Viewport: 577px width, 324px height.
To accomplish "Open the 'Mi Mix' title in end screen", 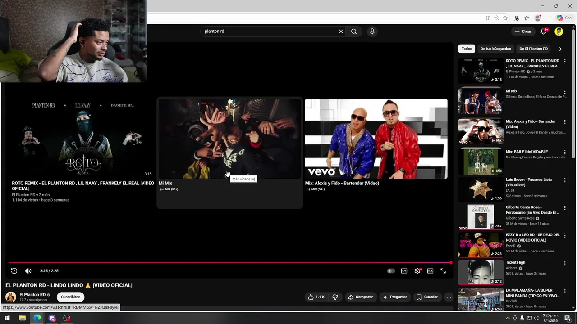I will pyautogui.click(x=165, y=184).
